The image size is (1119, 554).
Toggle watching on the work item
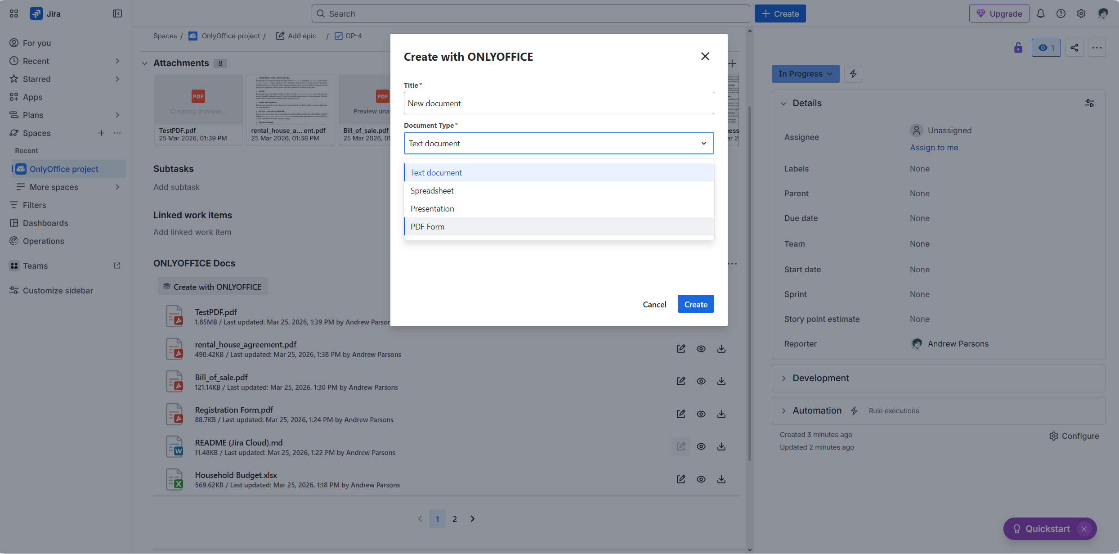click(1046, 47)
